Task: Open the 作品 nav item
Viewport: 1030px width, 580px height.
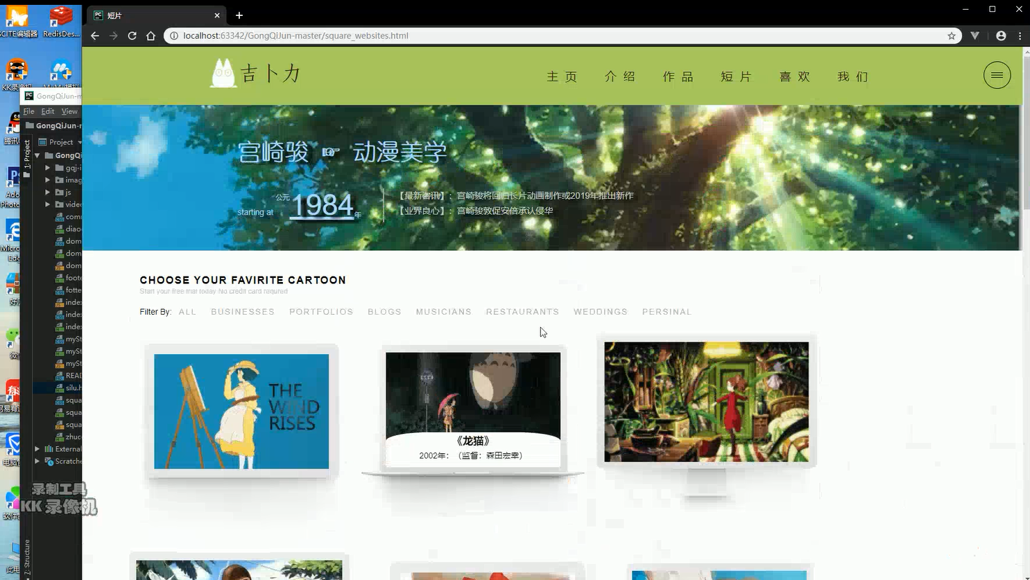Action: click(678, 76)
